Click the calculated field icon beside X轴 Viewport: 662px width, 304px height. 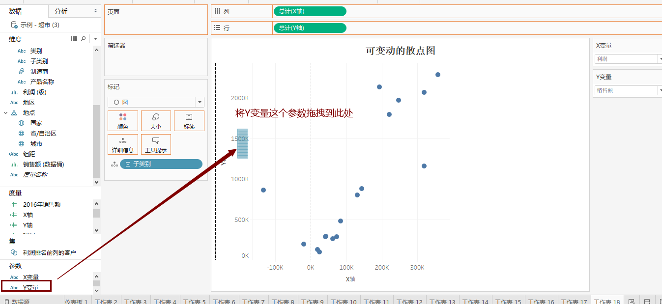[14, 215]
